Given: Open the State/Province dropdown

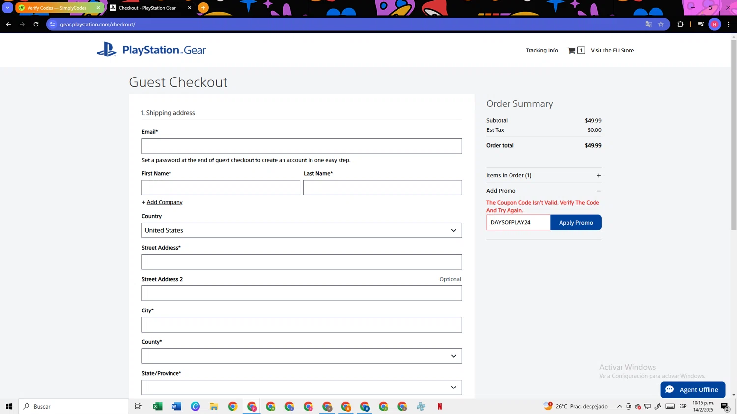Looking at the screenshot, I should click(x=302, y=388).
